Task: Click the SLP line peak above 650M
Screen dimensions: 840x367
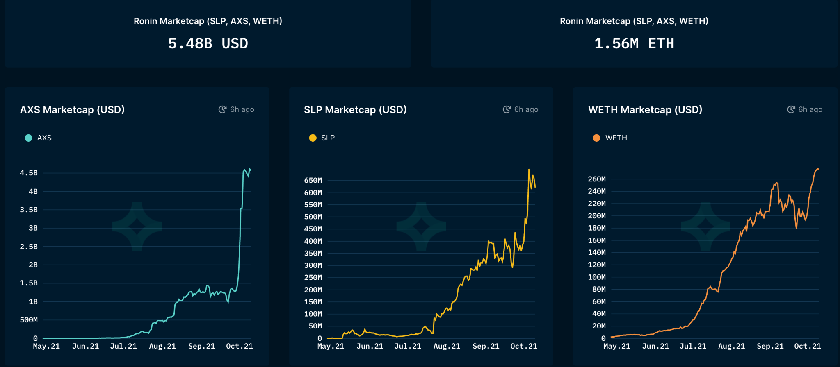Action: tap(529, 170)
